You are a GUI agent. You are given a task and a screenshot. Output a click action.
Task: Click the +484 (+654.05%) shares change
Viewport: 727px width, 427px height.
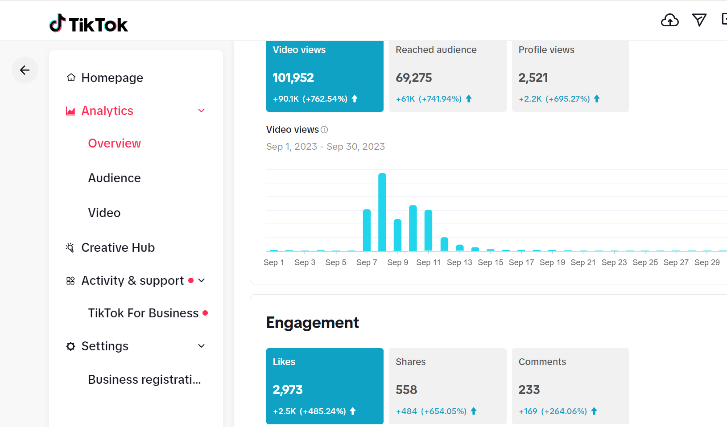click(431, 411)
